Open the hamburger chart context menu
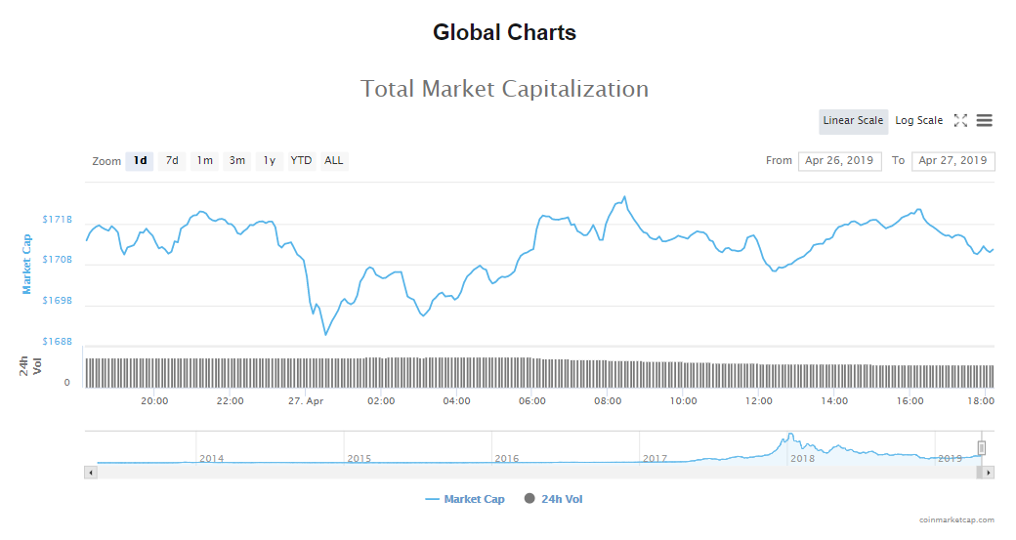The height and width of the screenshot is (540, 1016). point(985,120)
